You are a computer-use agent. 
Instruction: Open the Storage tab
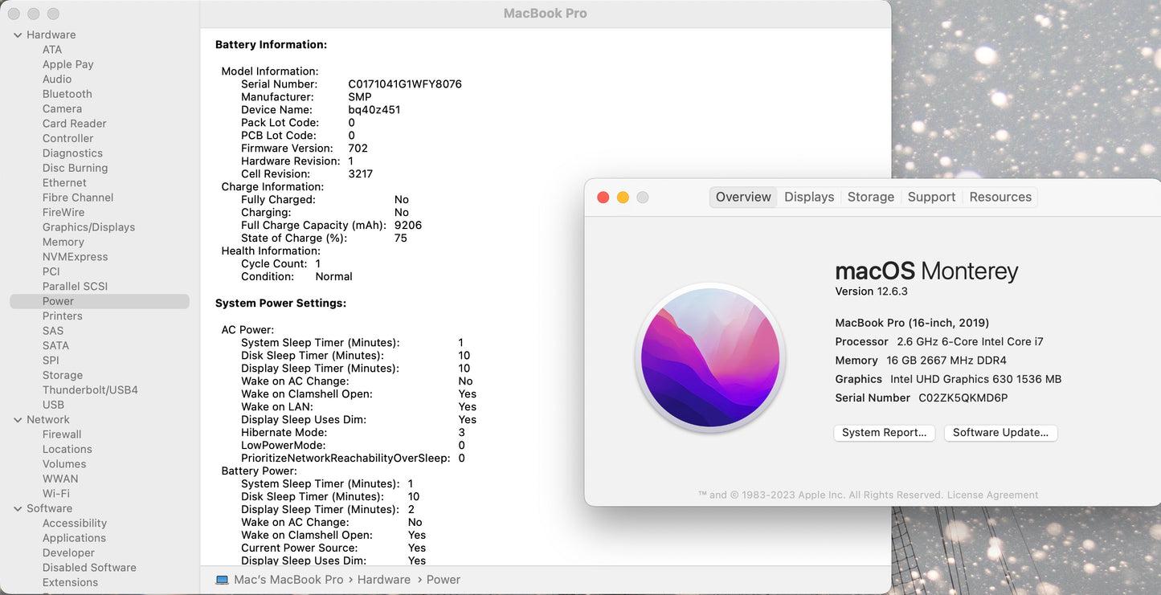[870, 198]
